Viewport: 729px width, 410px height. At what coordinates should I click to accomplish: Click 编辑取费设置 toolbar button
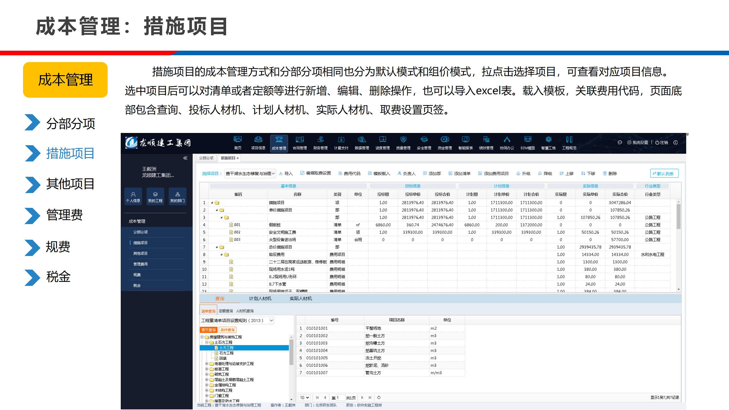pyautogui.click(x=316, y=173)
